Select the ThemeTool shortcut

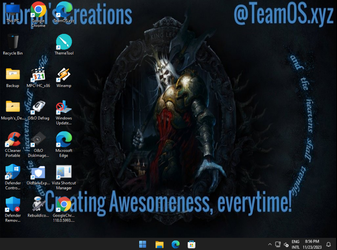pyautogui.click(x=64, y=45)
